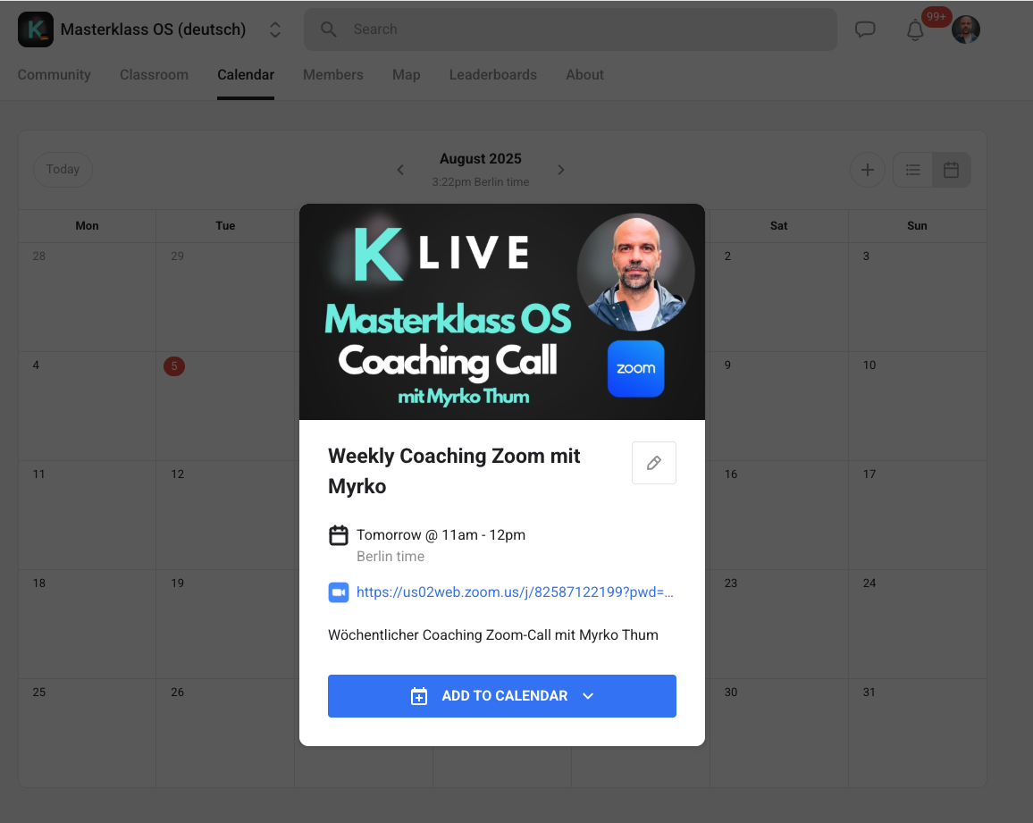The width and height of the screenshot is (1033, 823).
Task: Switch to list view toggle
Action: pyautogui.click(x=912, y=170)
